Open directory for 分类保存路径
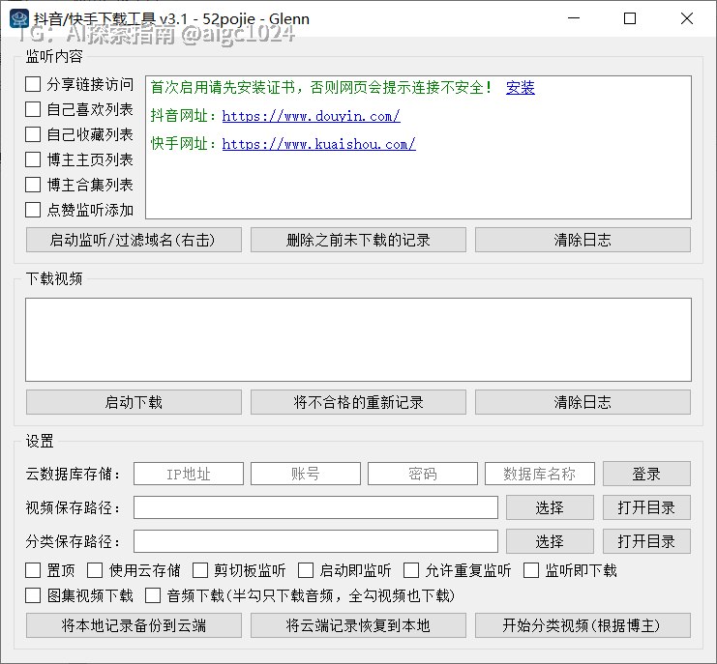This screenshot has height=664, width=717. [646, 541]
